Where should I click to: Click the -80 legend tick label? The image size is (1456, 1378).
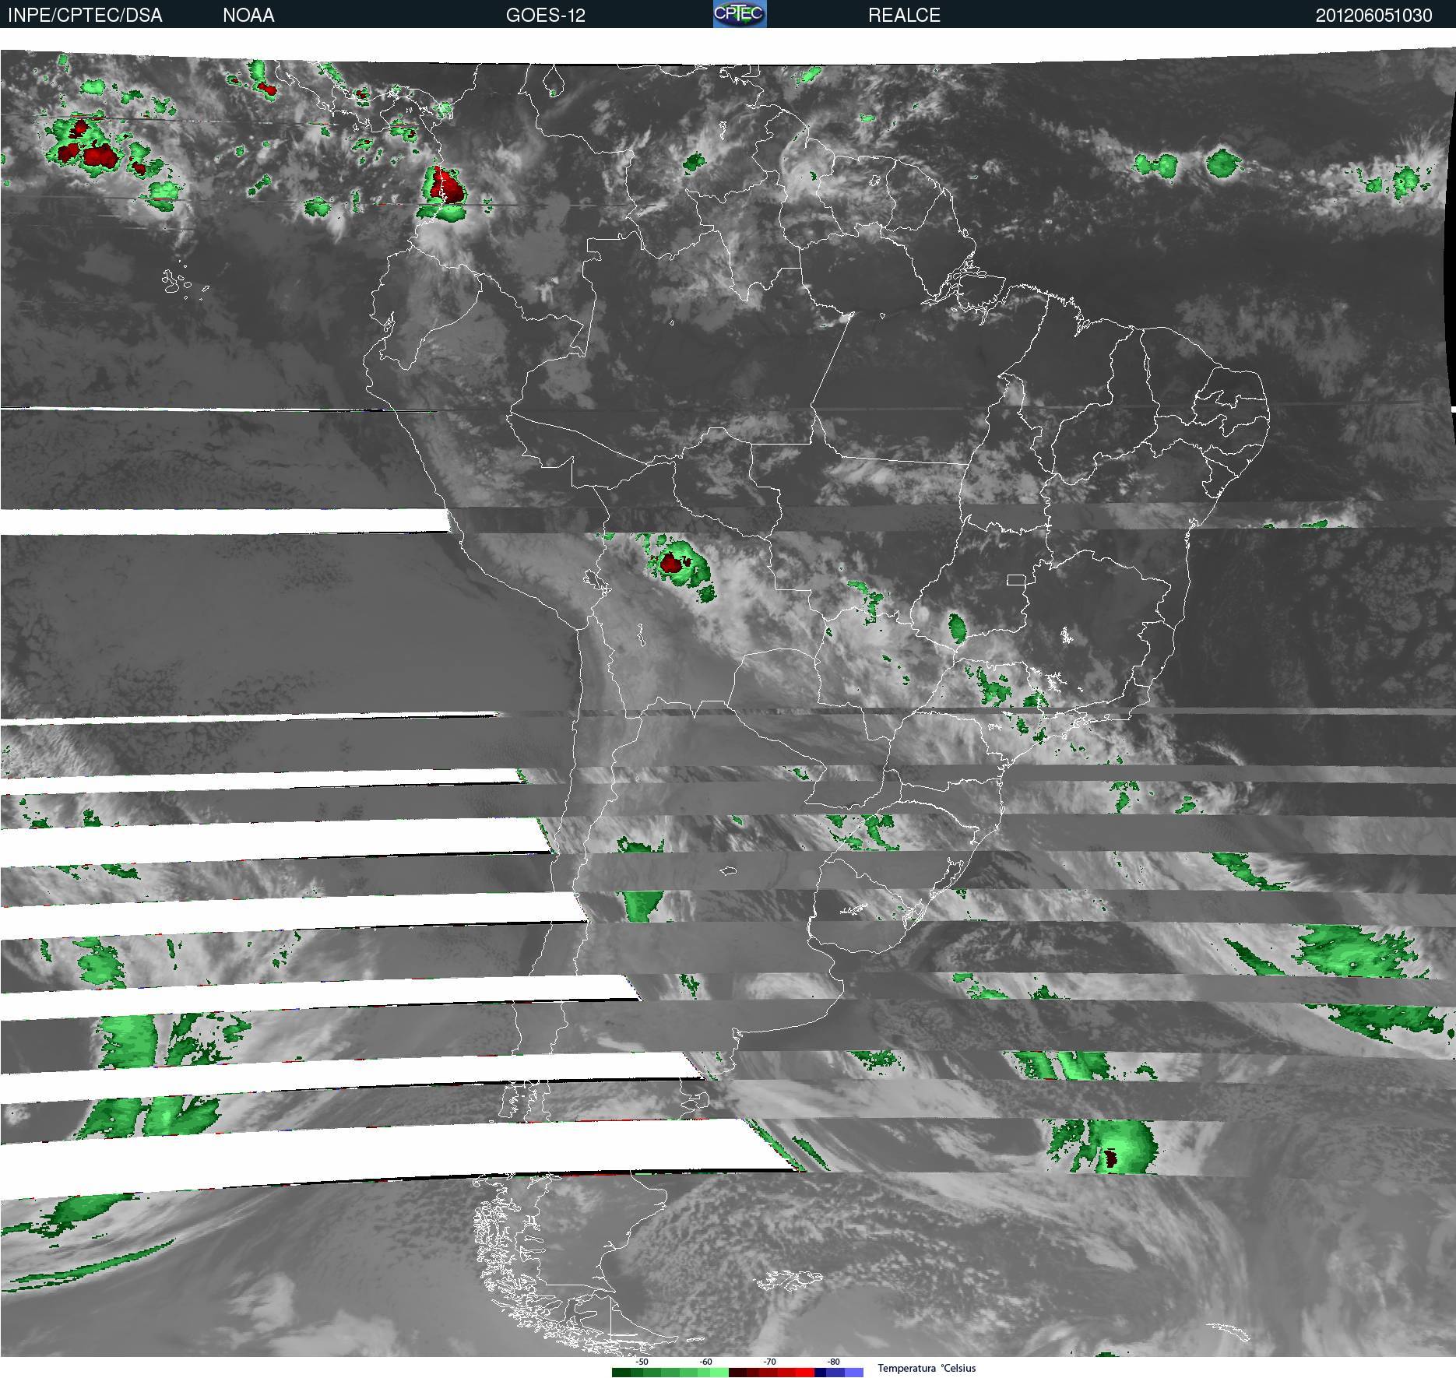pyautogui.click(x=834, y=1362)
